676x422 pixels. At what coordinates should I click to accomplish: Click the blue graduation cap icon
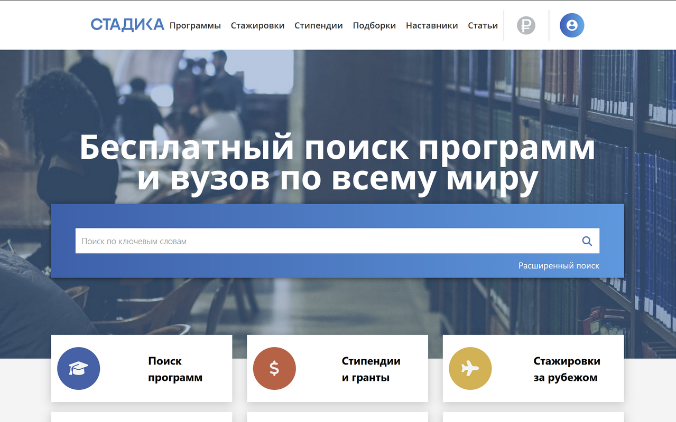(78, 369)
